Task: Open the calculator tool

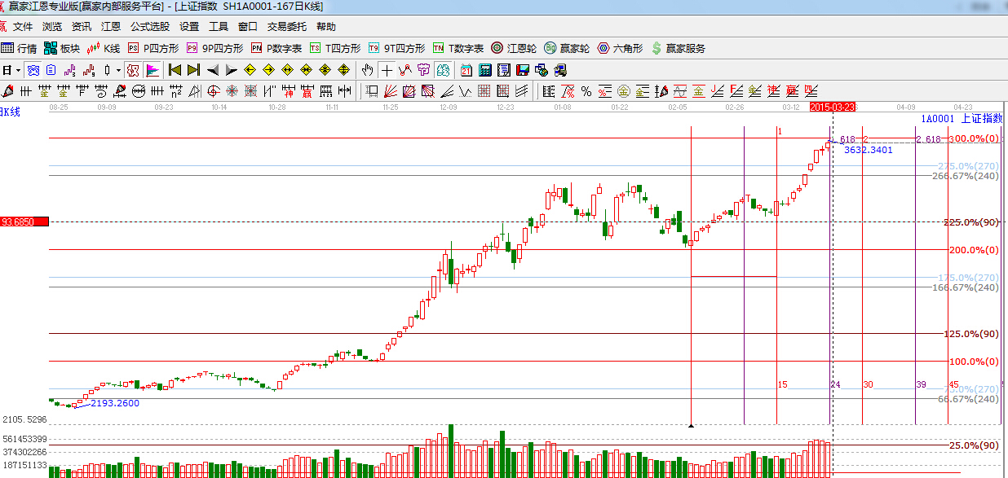Action: click(x=484, y=70)
